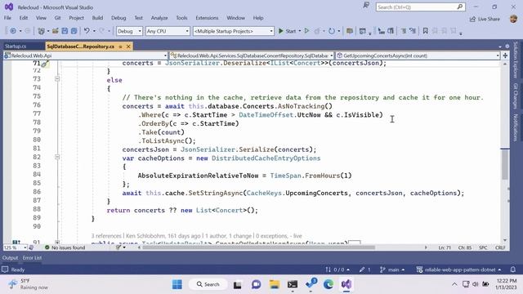The height and width of the screenshot is (294, 523).
Task: Click the pencil pending changes indicator
Action: click(365, 269)
